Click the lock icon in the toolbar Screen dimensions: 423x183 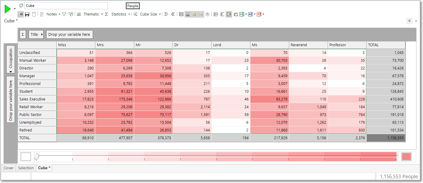pyautogui.click(x=21, y=14)
